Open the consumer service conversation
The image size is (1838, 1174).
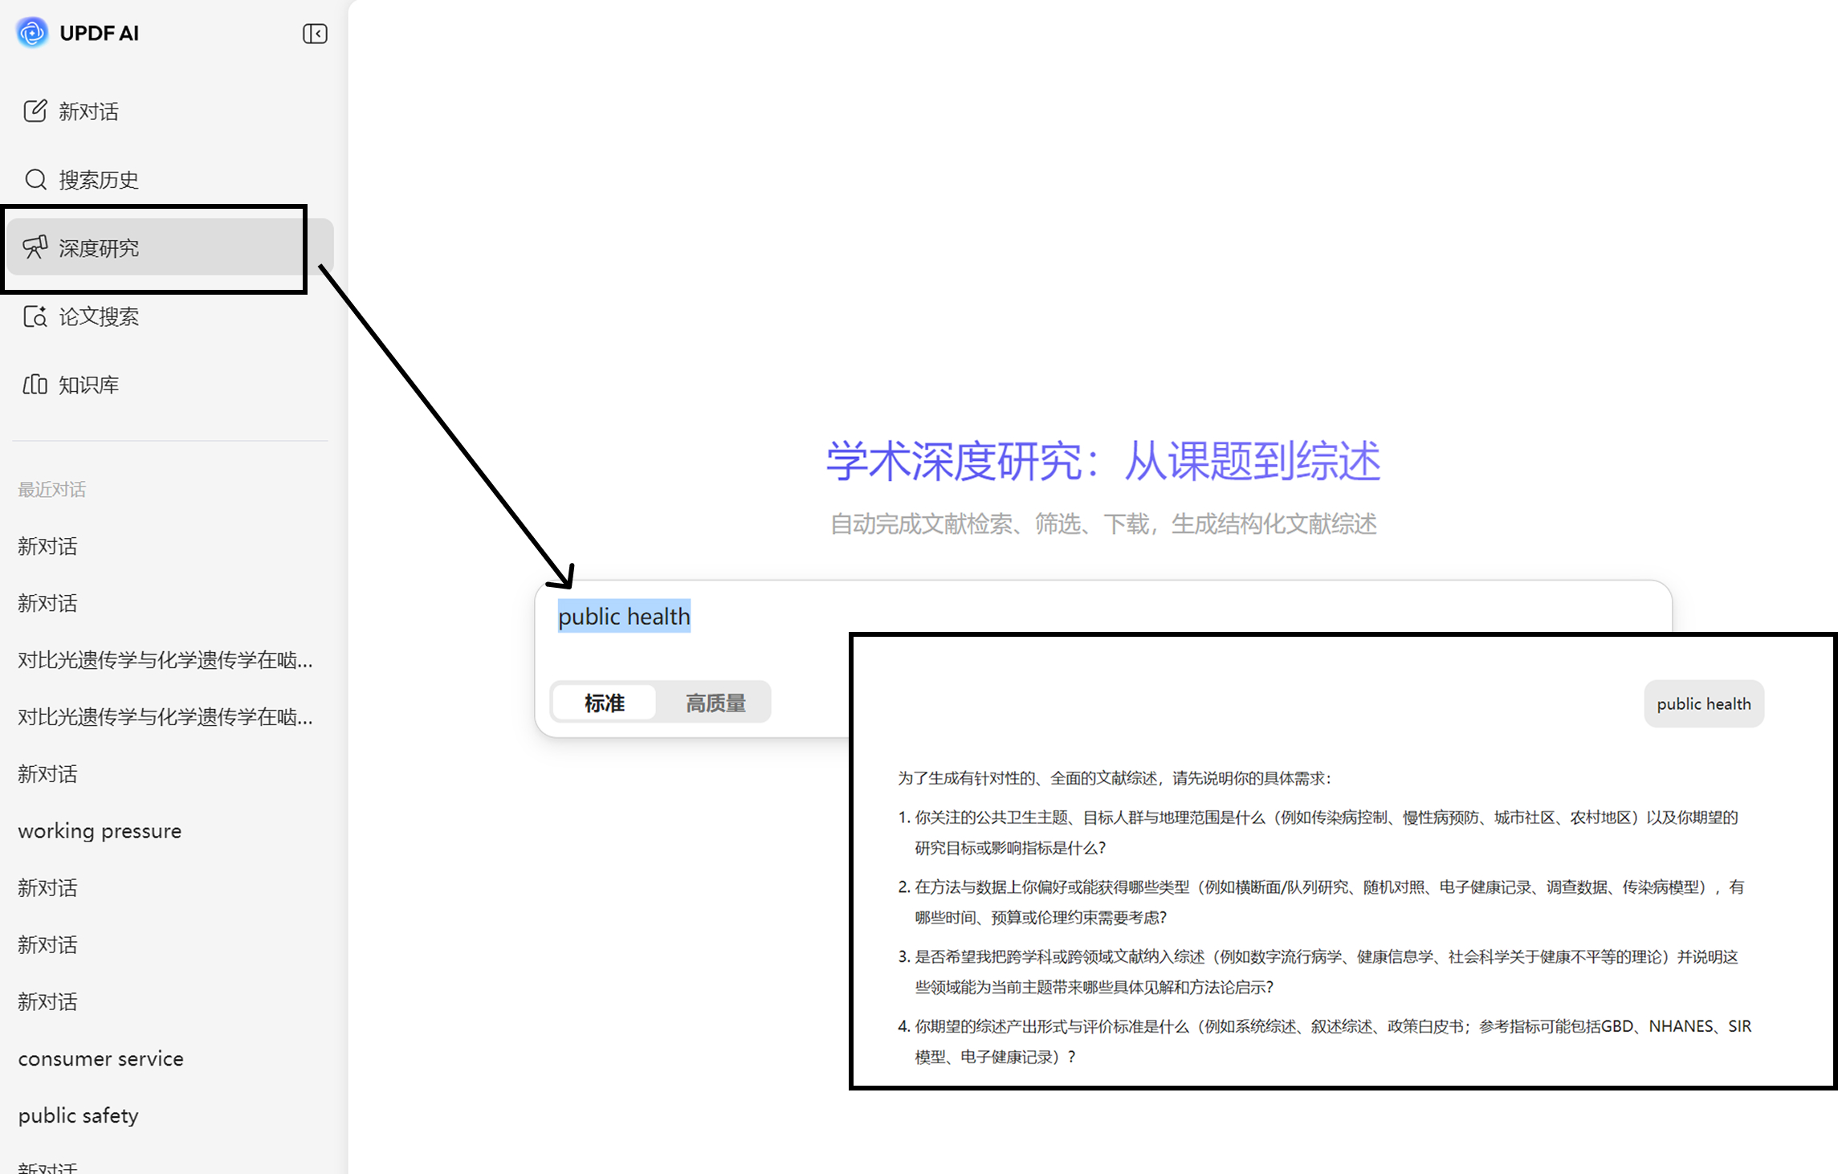click(x=100, y=1059)
